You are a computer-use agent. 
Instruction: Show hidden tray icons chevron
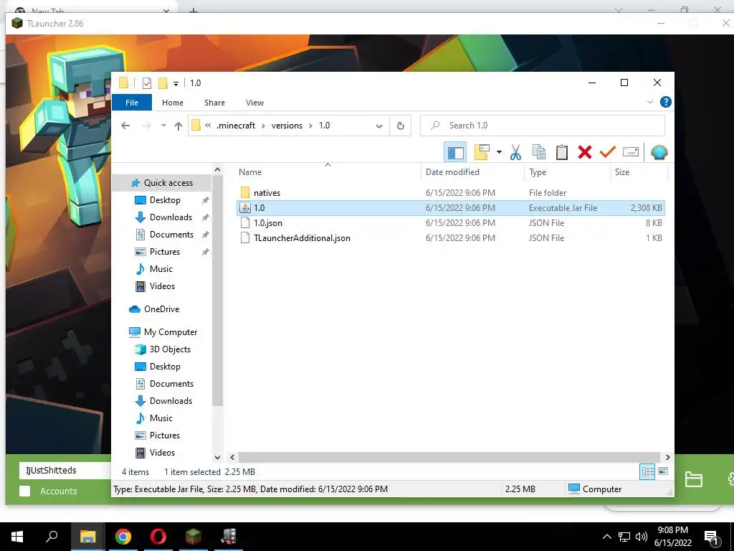606,537
